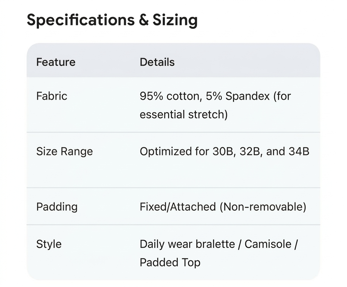The height and width of the screenshot is (287, 347).
Task: Select the Size Range row label
Action: 64,151
